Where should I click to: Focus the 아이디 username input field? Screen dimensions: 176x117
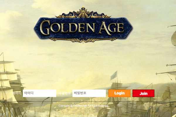point(39,93)
